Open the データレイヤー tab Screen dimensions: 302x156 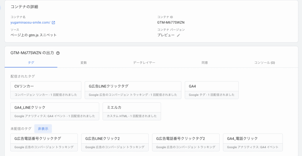click(x=144, y=63)
